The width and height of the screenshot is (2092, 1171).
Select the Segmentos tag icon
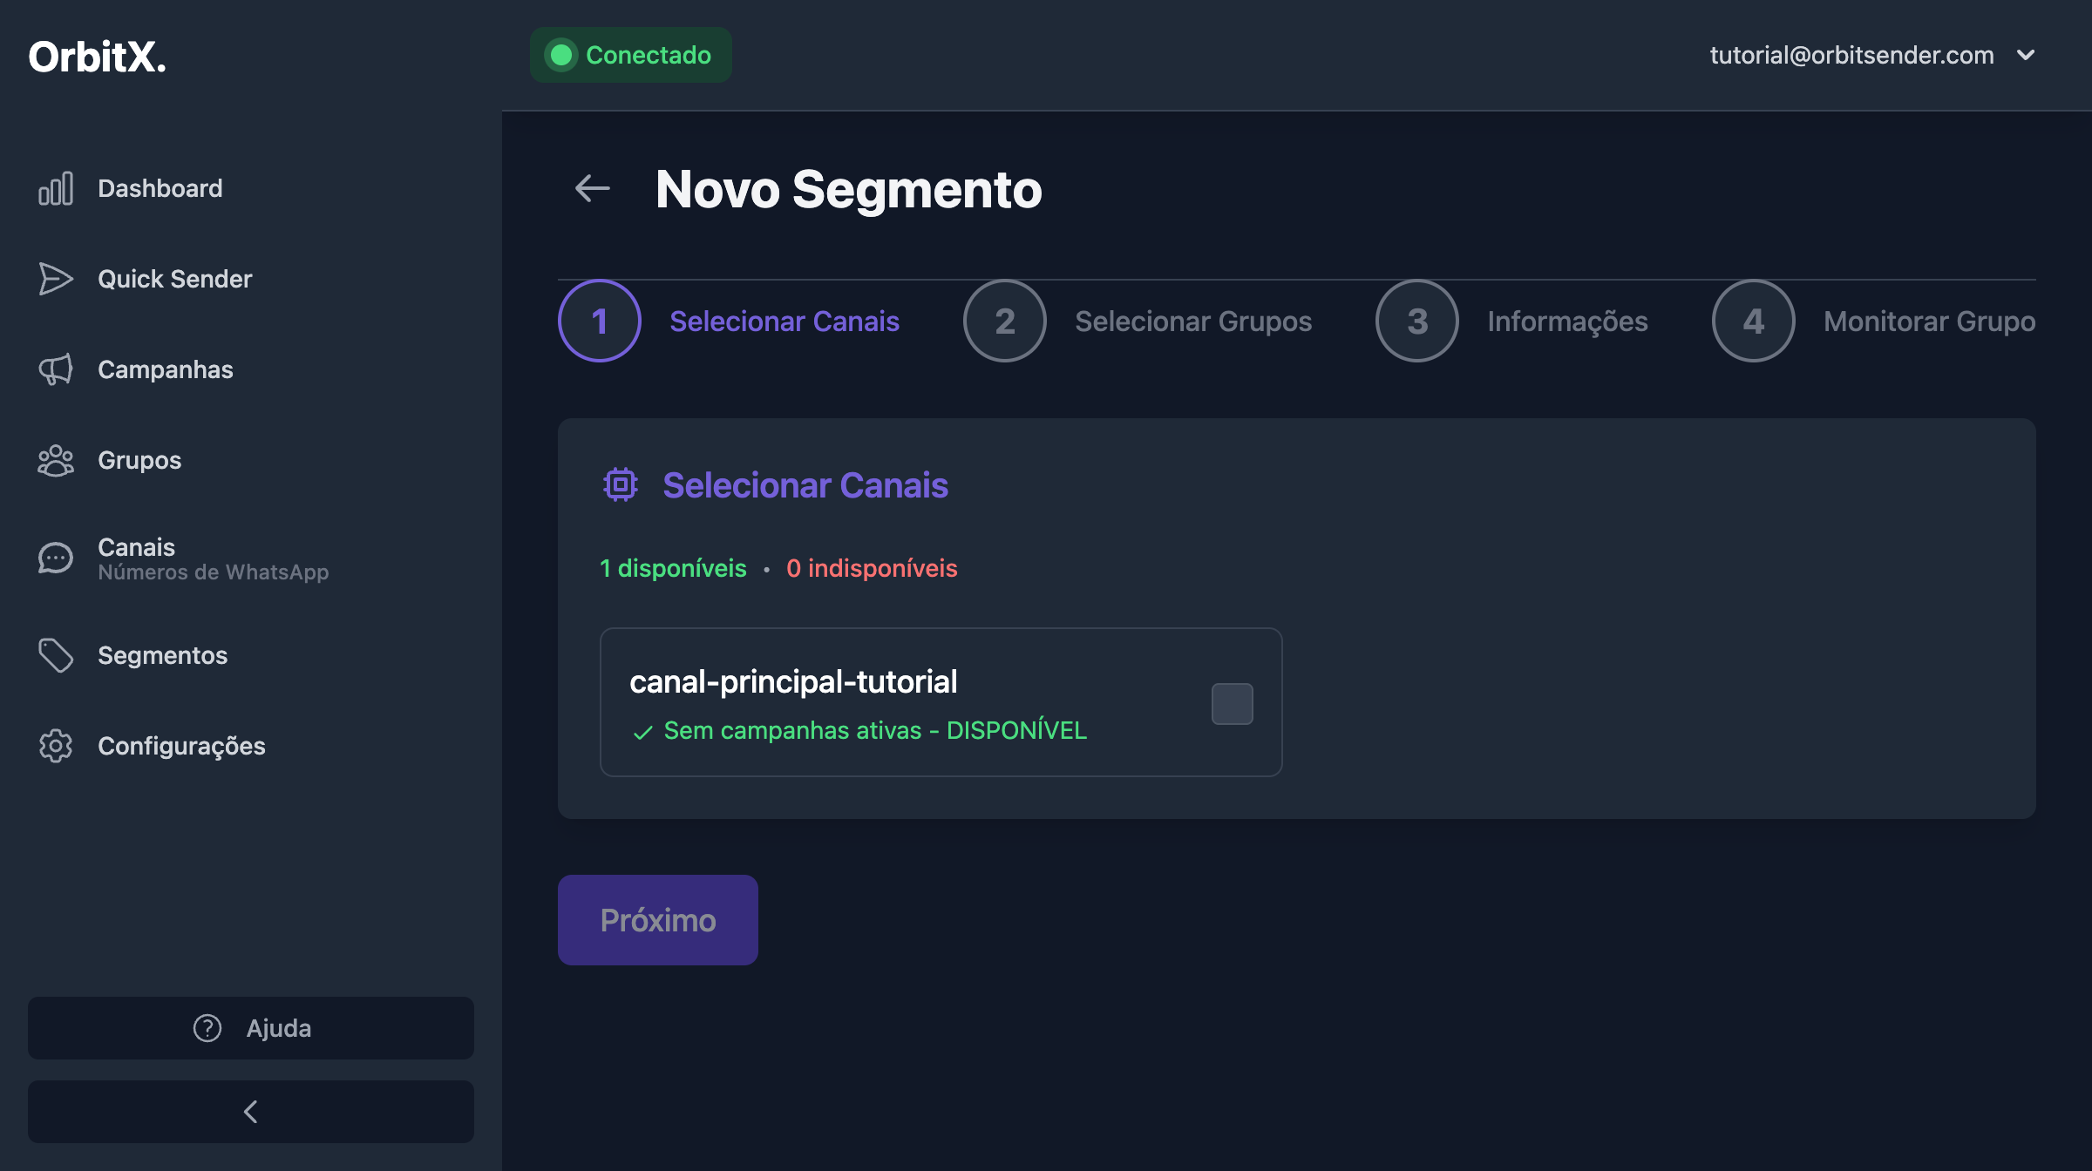[56, 656]
